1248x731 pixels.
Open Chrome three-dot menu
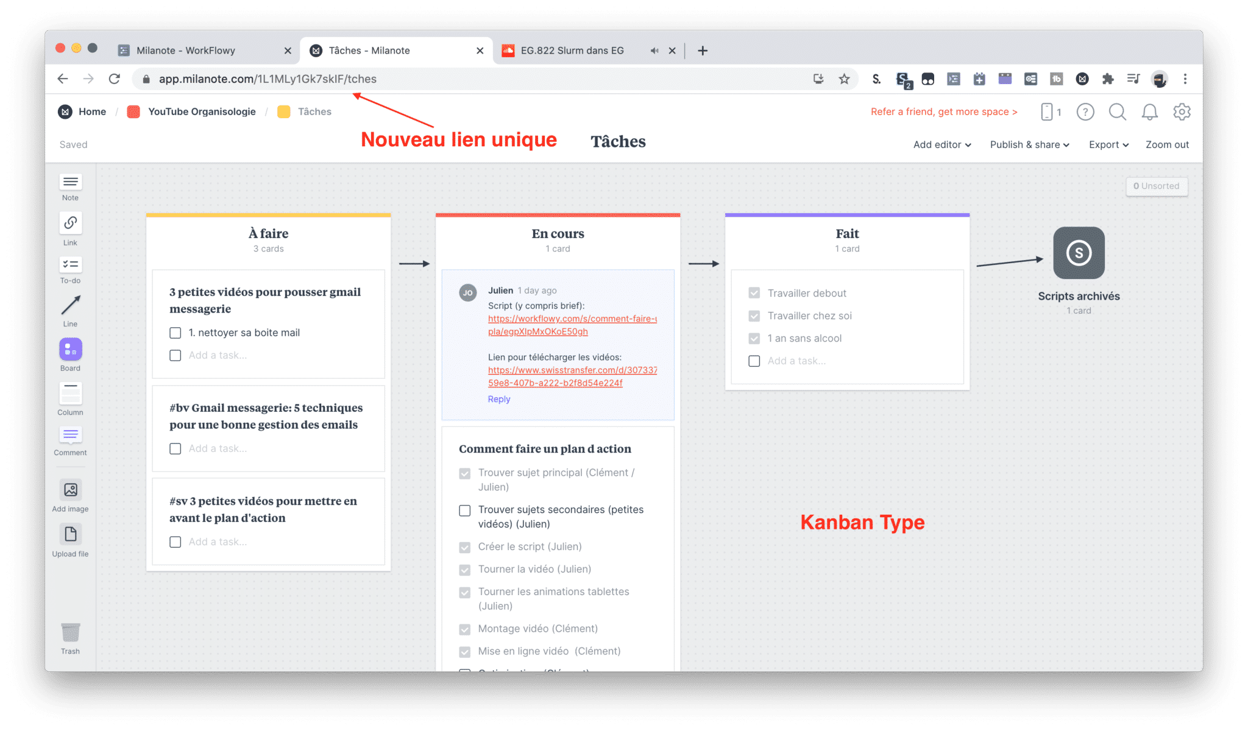click(x=1185, y=79)
